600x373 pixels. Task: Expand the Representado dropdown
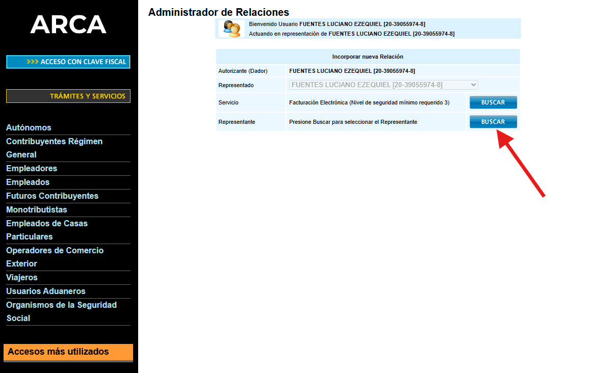pyautogui.click(x=383, y=85)
